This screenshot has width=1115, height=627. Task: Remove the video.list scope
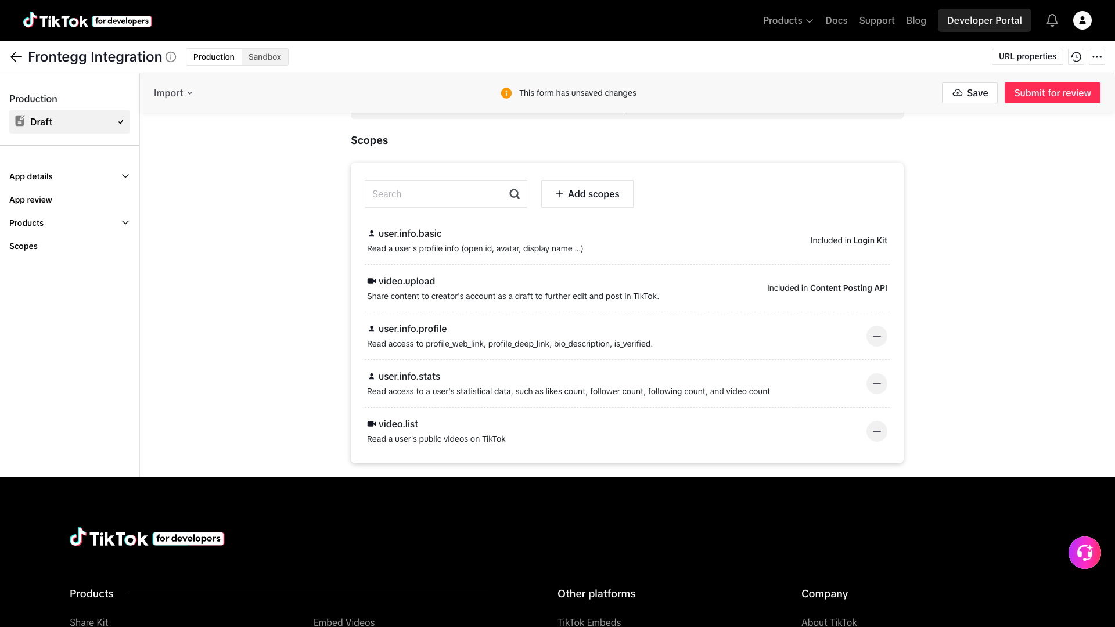click(877, 431)
